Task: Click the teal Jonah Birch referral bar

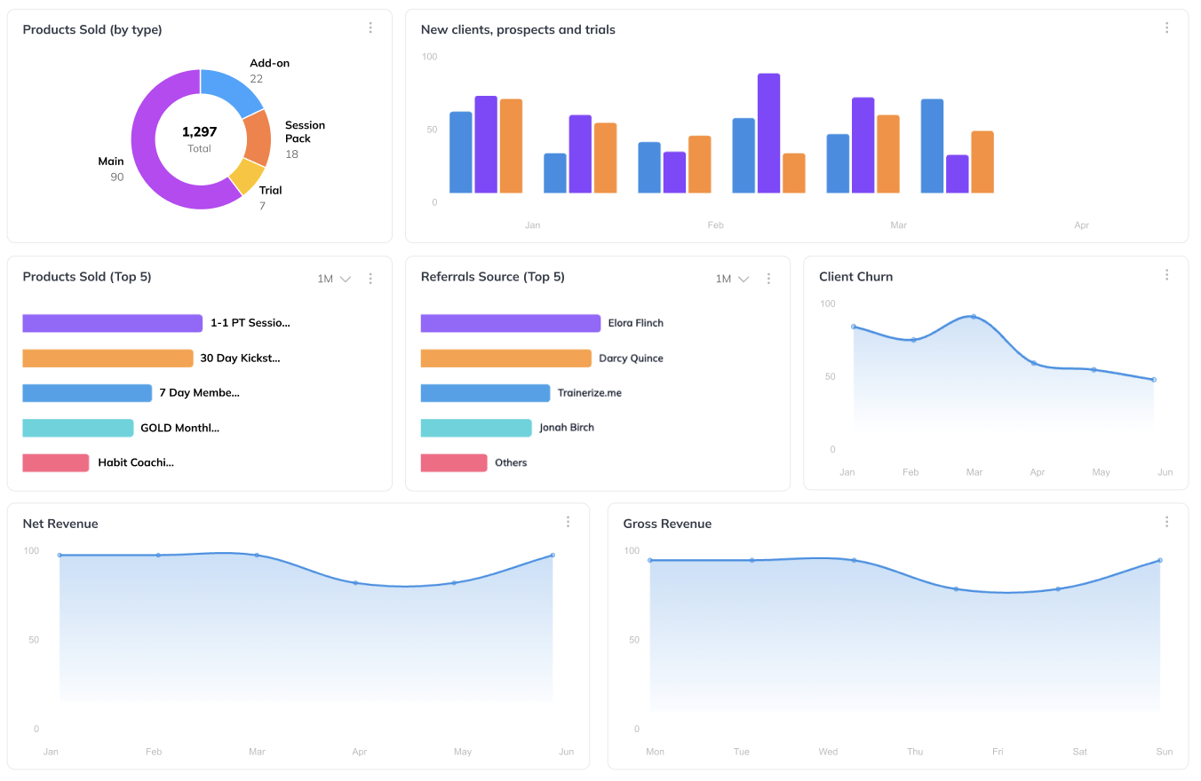Action: (x=476, y=428)
